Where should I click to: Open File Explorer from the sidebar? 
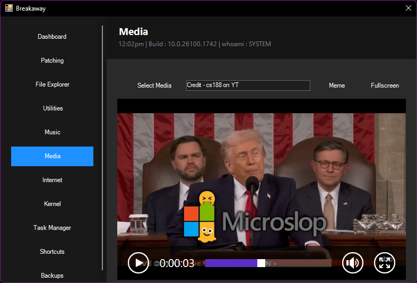[x=52, y=84]
